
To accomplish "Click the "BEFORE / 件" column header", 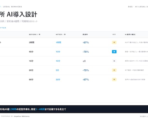I will (x=34, y=34).
